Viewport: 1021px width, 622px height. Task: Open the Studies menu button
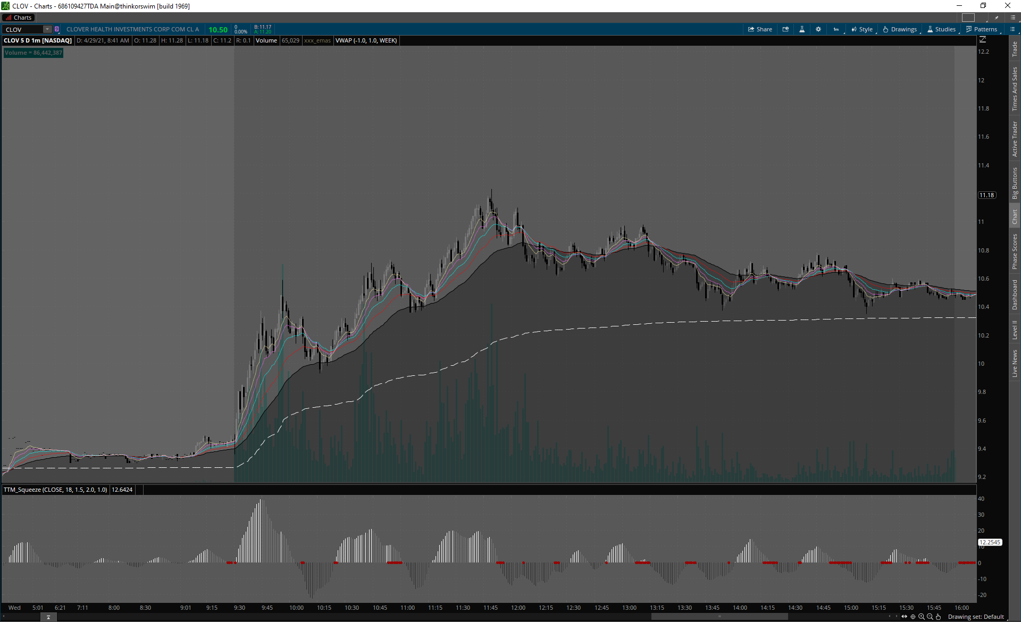(x=941, y=29)
